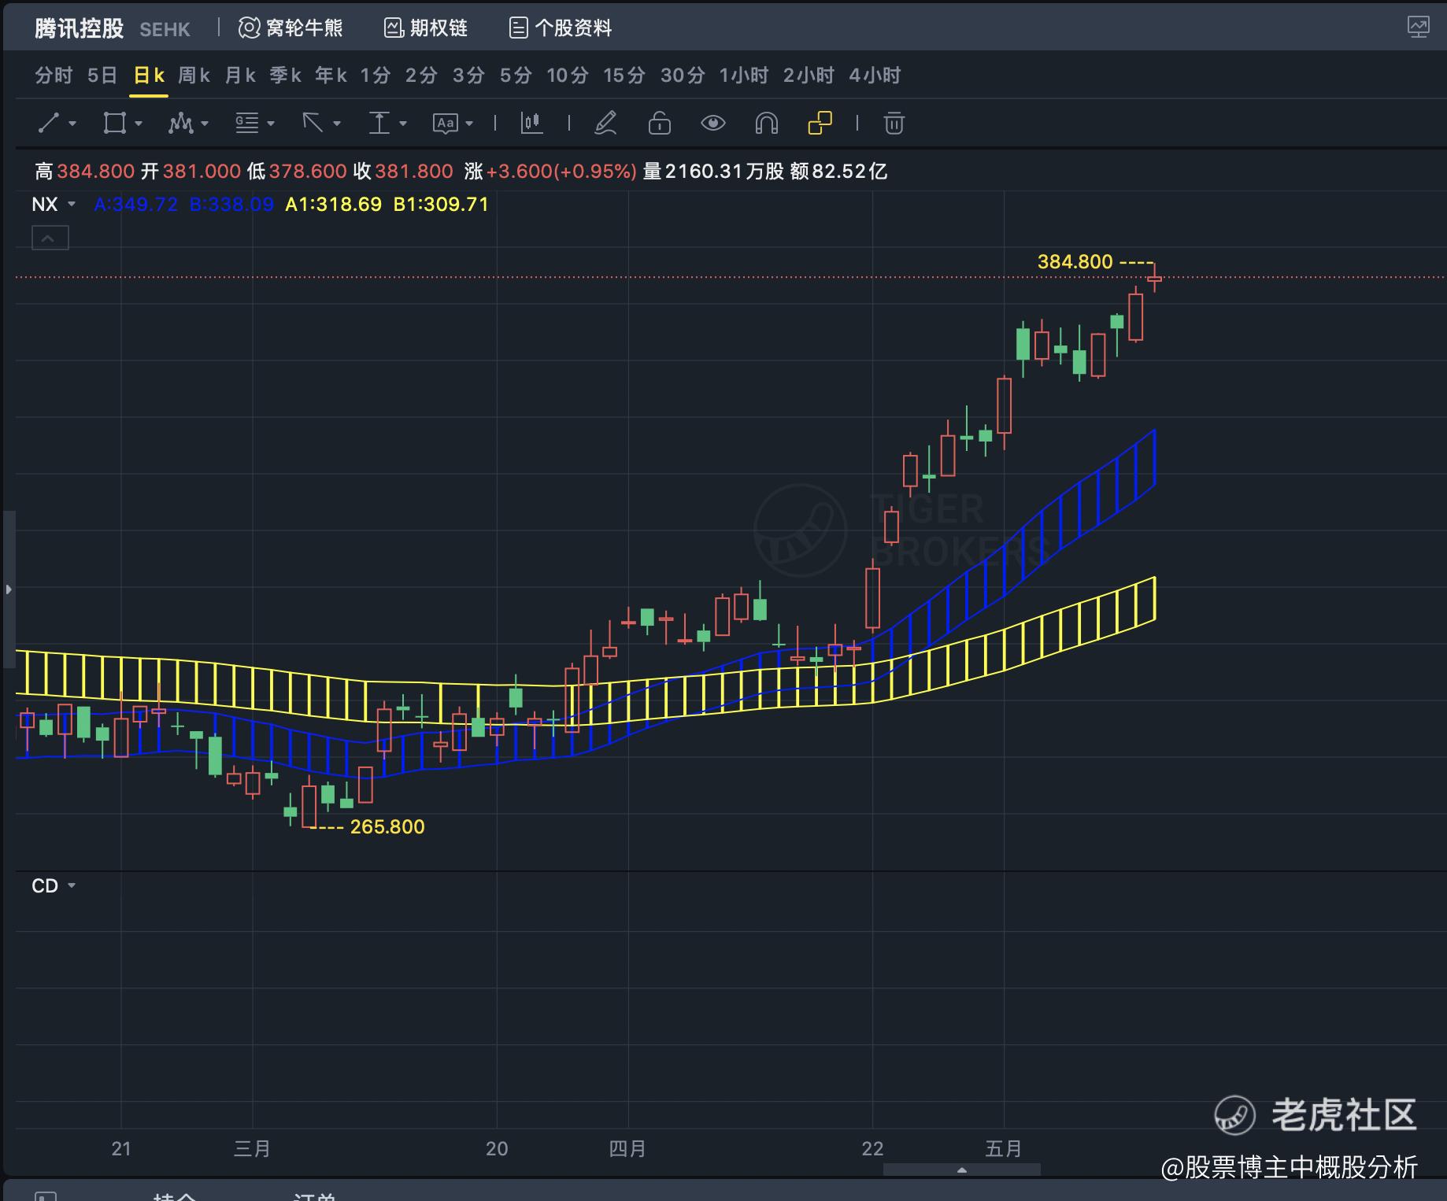The image size is (1447, 1201).
Task: Select the arrow annotation tool
Action: [x=313, y=123]
